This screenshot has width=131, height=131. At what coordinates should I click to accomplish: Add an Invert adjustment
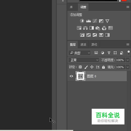point(82,35)
